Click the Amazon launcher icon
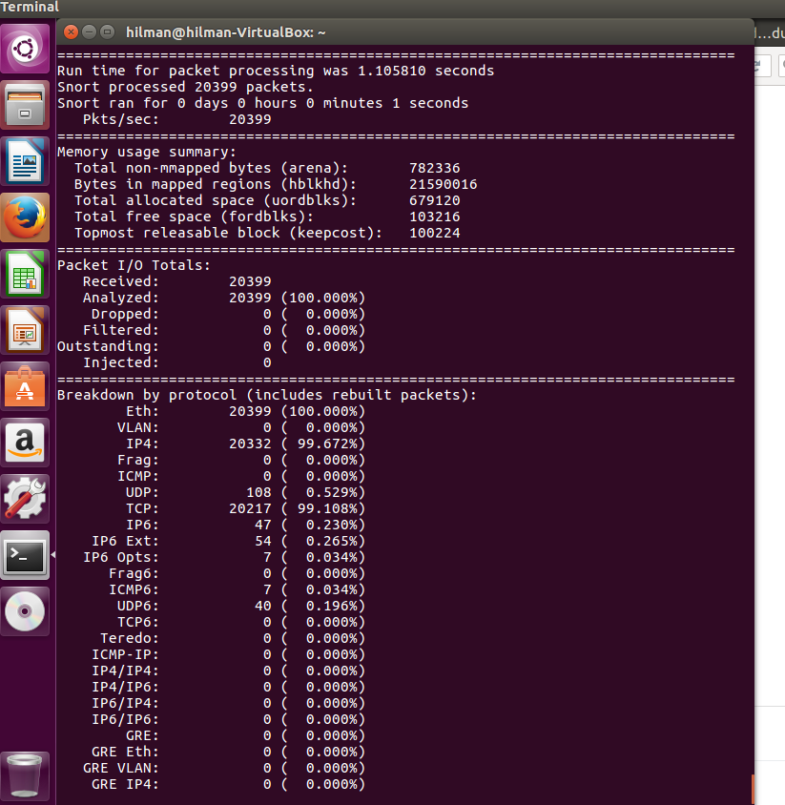 (25, 442)
